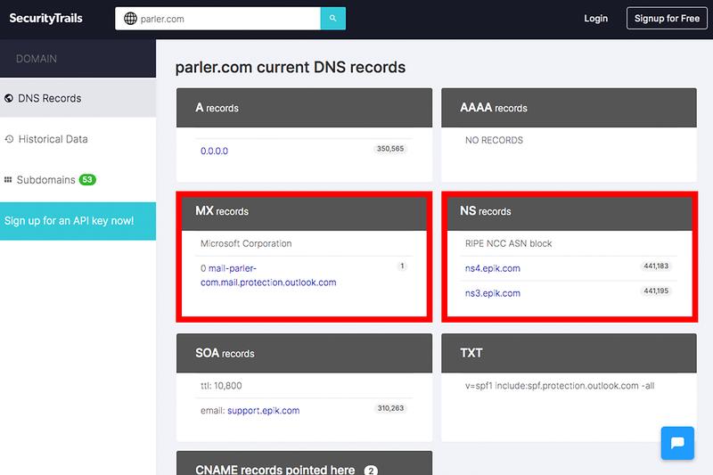Click the SOA records card header

(304, 353)
